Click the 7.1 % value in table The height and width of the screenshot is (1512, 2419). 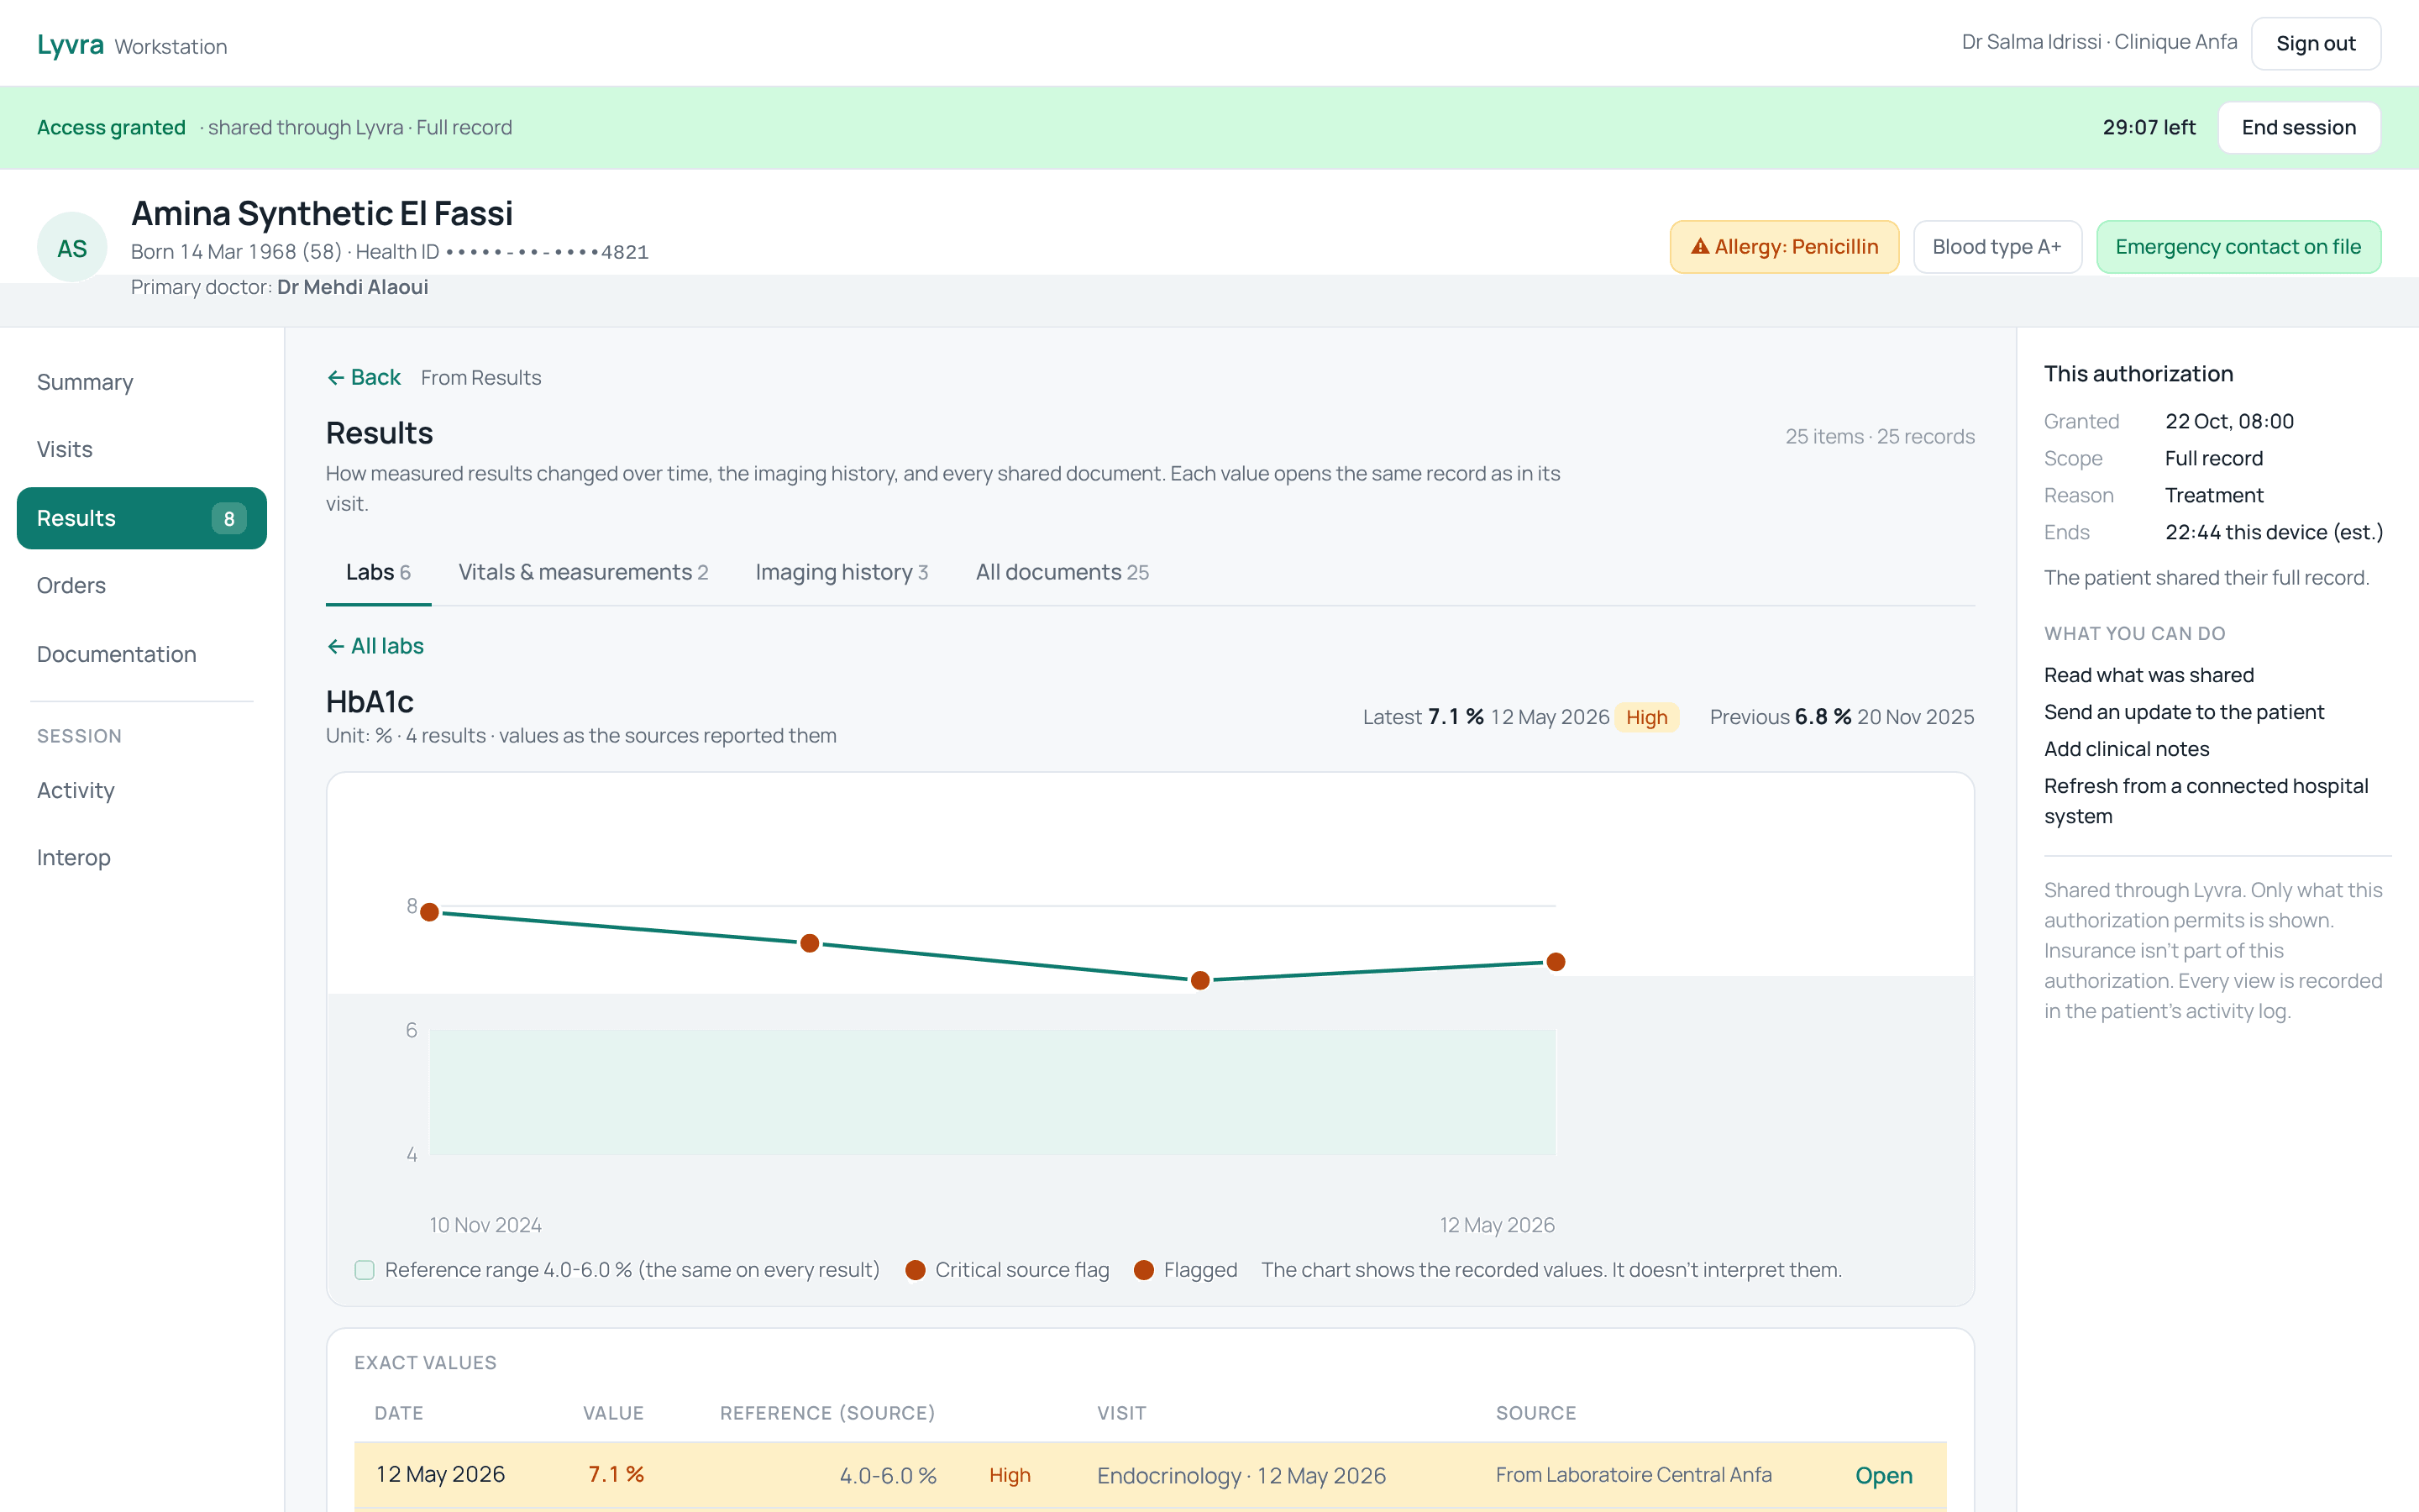tap(616, 1474)
